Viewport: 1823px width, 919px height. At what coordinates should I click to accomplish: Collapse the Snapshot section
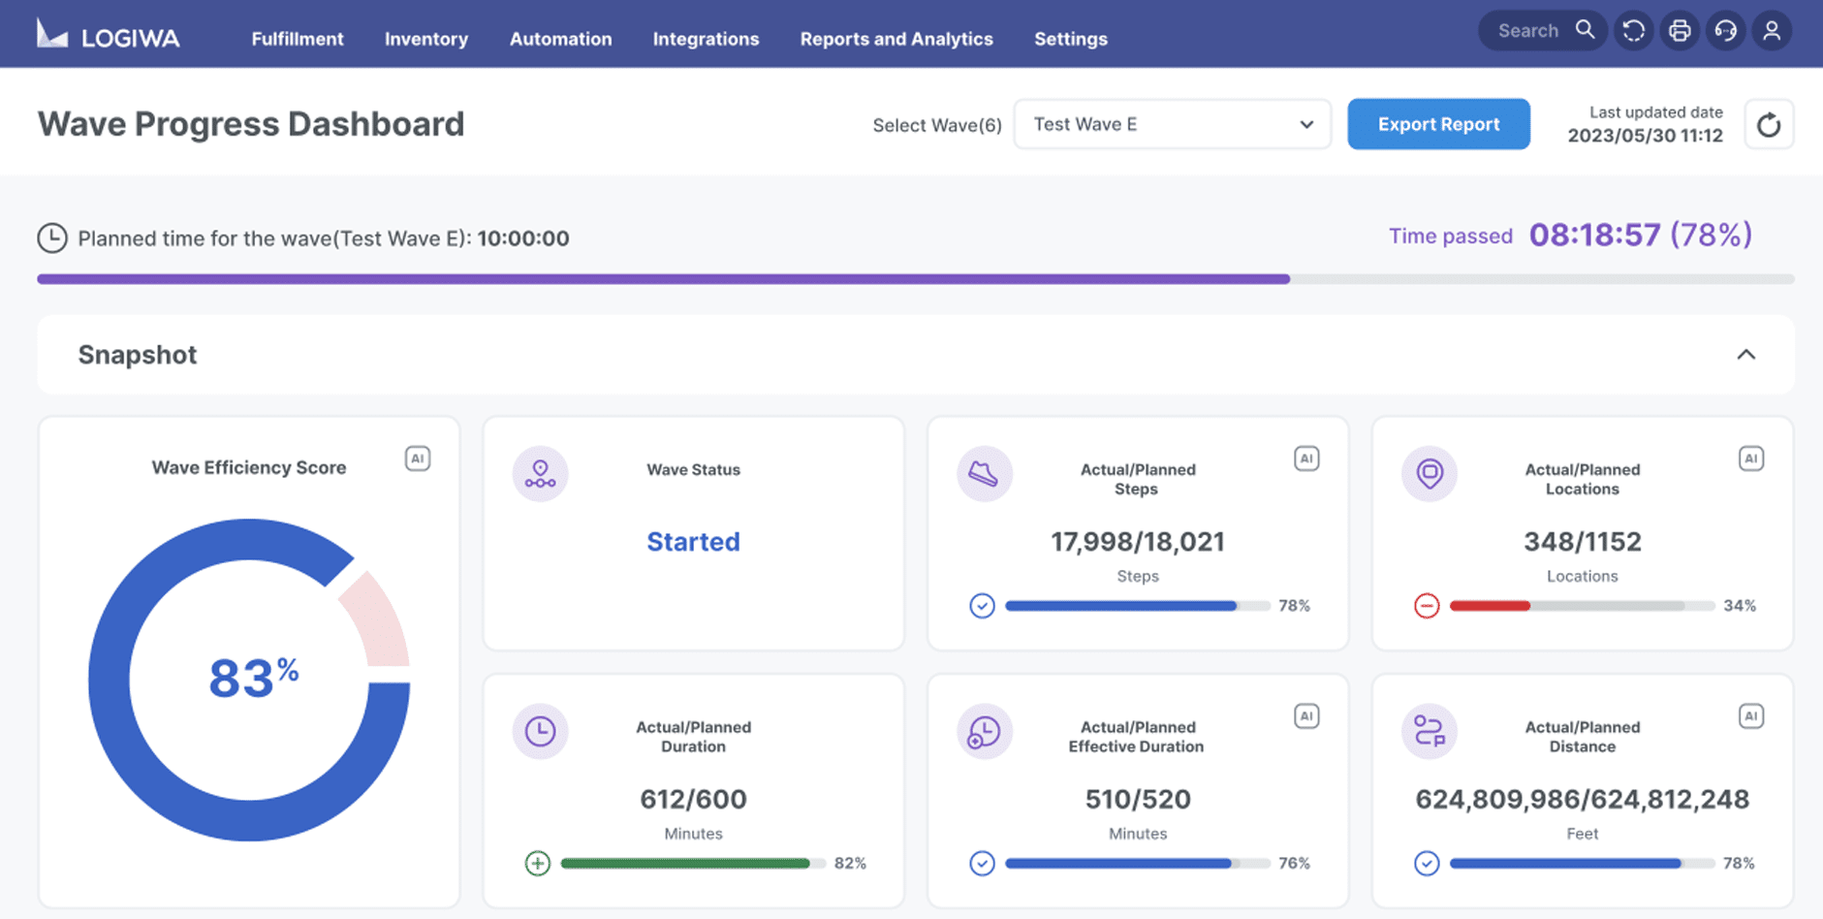coord(1746,355)
